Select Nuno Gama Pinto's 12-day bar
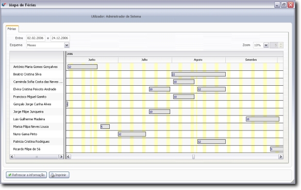Image resolution: width=301 pixels, height=190 pixels. [132, 134]
